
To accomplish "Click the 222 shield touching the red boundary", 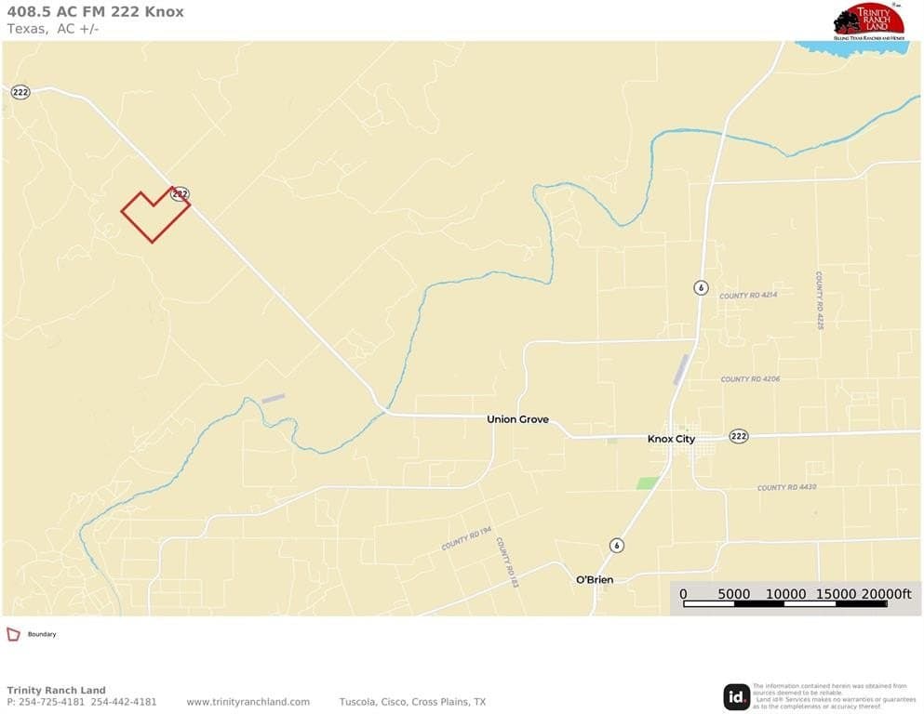I will coord(181,193).
